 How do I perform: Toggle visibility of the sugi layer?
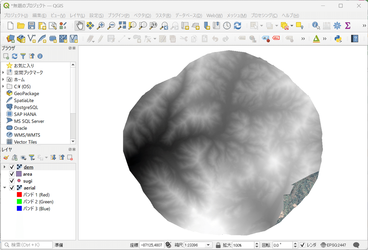(12, 181)
